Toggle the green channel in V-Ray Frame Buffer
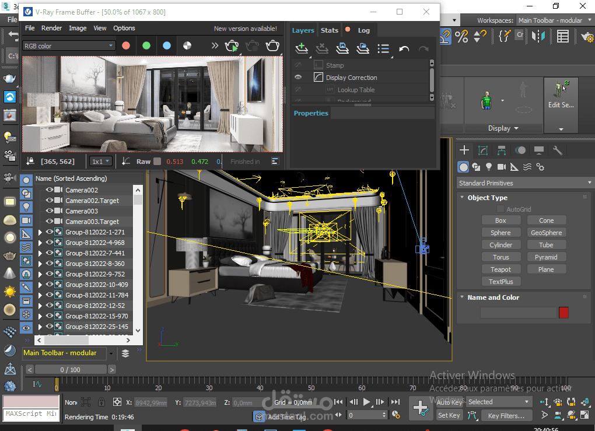This screenshot has width=595, height=431. point(146,46)
